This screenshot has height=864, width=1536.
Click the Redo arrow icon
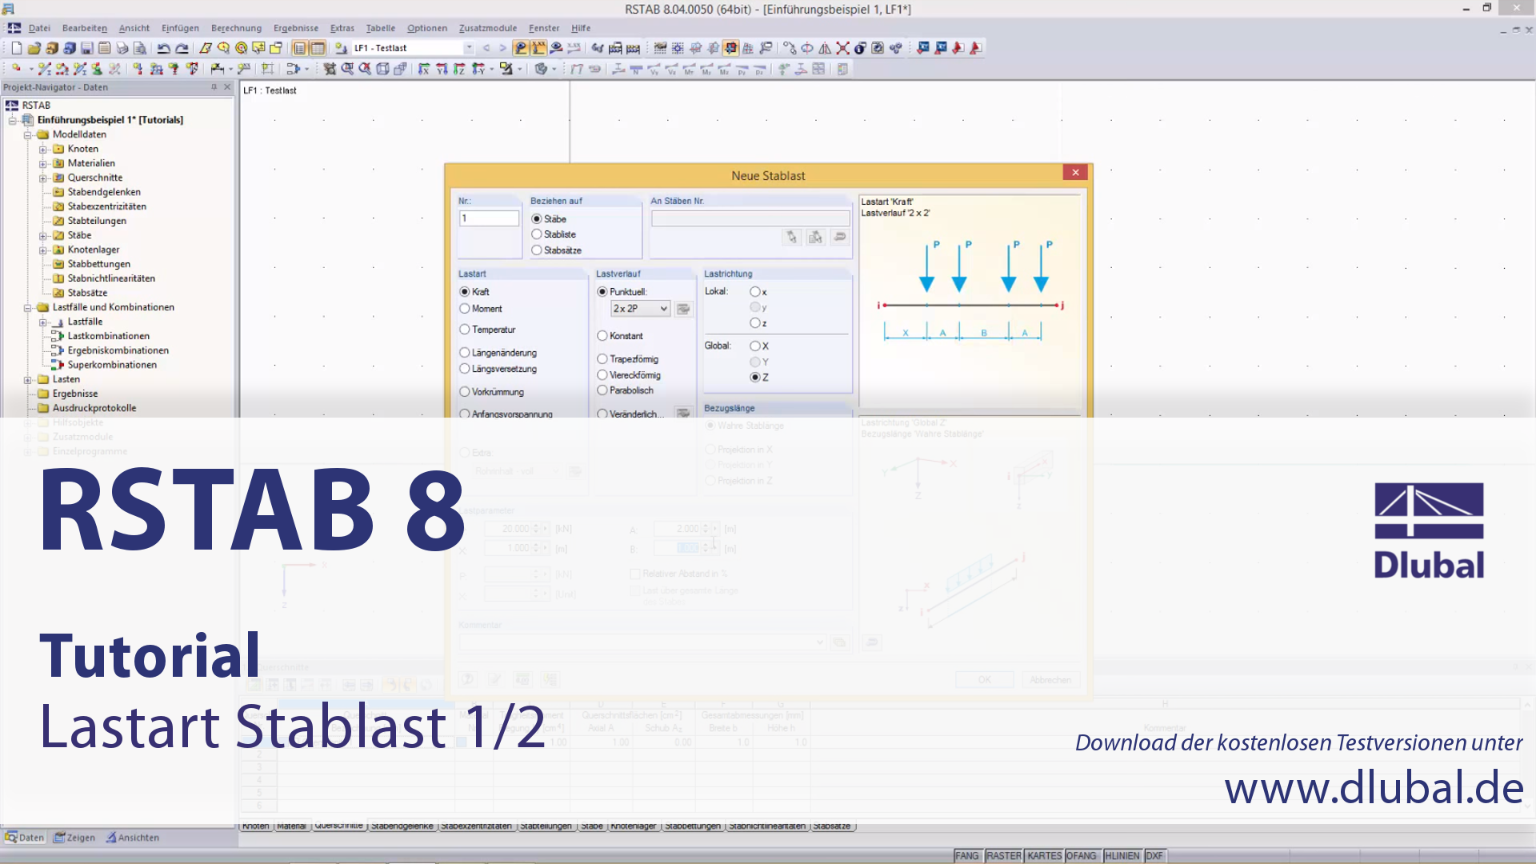click(182, 48)
